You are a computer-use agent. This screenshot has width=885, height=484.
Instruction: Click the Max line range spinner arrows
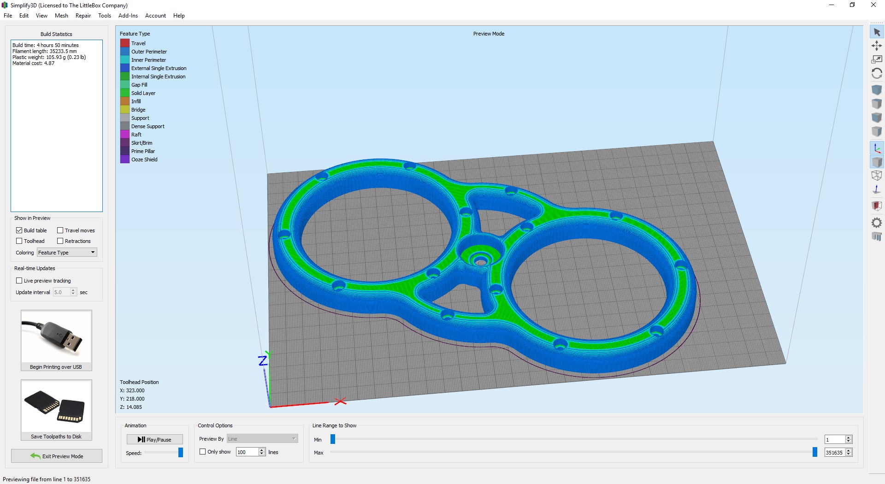click(849, 452)
